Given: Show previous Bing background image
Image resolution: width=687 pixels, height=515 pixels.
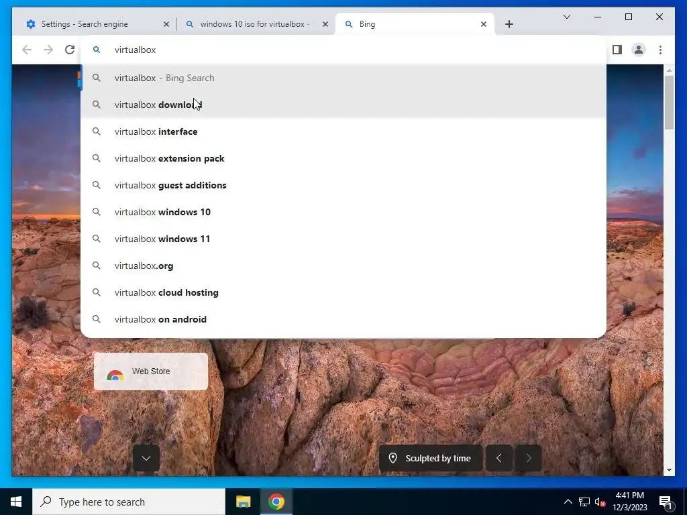Looking at the screenshot, I should click(498, 458).
